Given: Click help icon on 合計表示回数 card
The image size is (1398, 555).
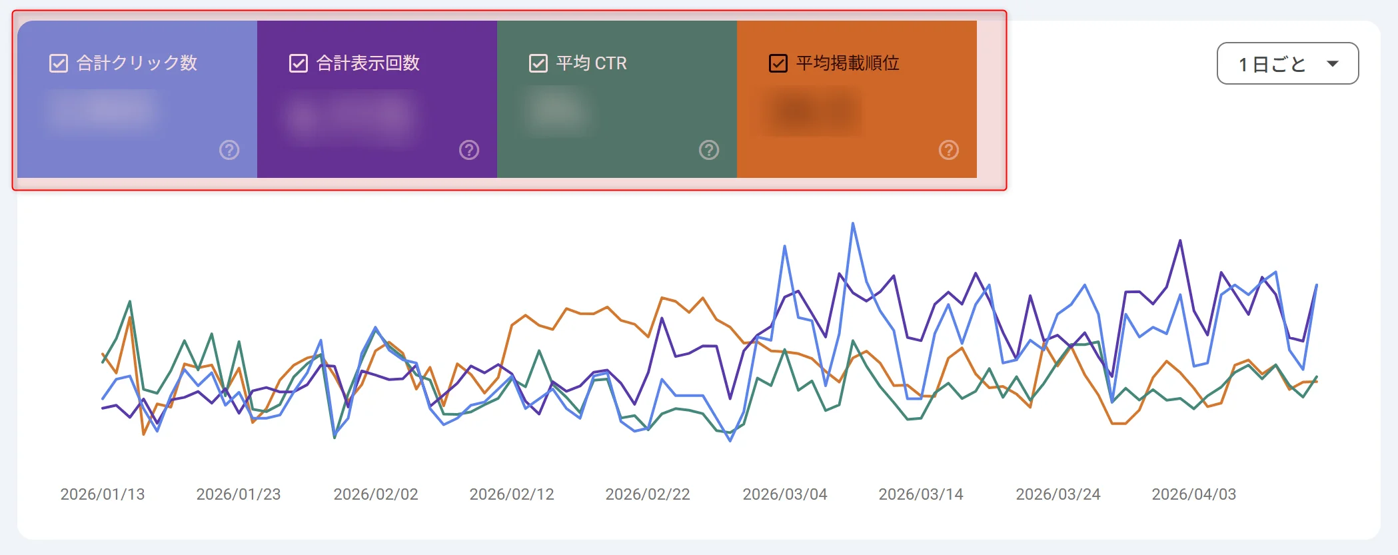Looking at the screenshot, I should 469,150.
